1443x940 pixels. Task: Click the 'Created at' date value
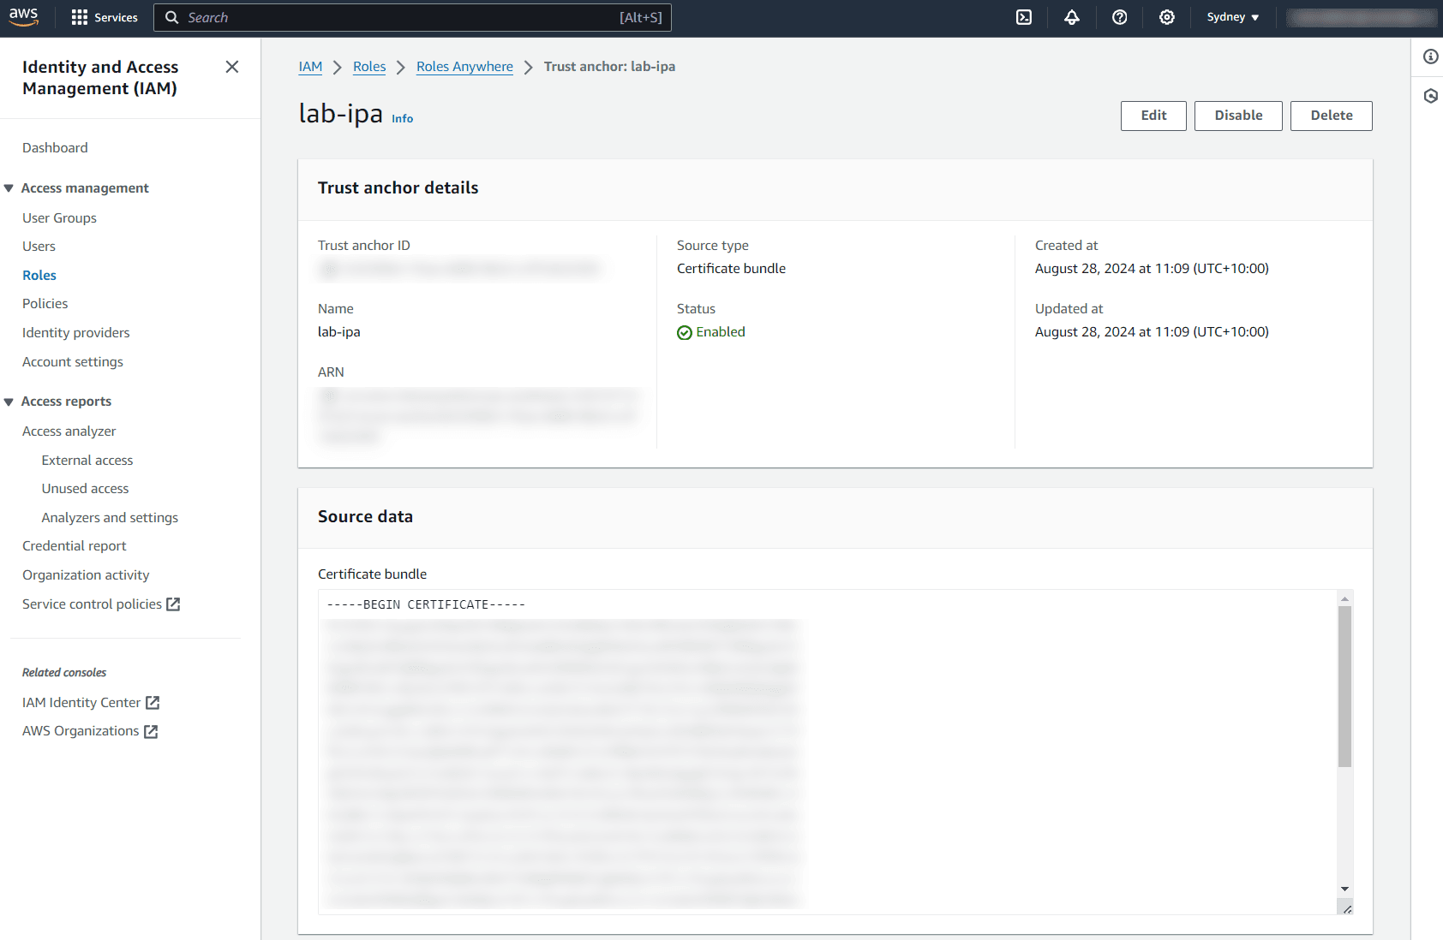(x=1152, y=269)
